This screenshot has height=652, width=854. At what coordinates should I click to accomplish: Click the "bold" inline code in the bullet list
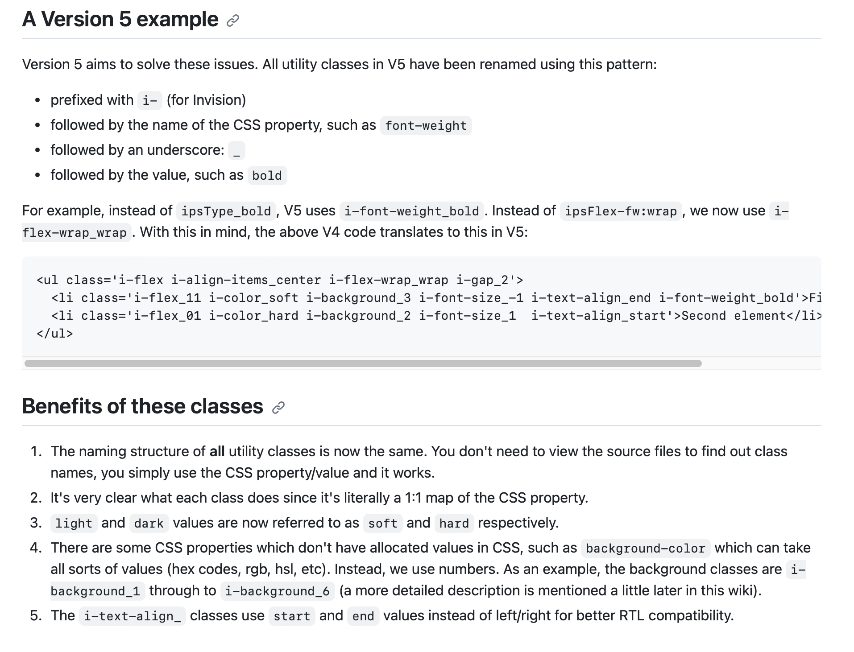(x=267, y=176)
